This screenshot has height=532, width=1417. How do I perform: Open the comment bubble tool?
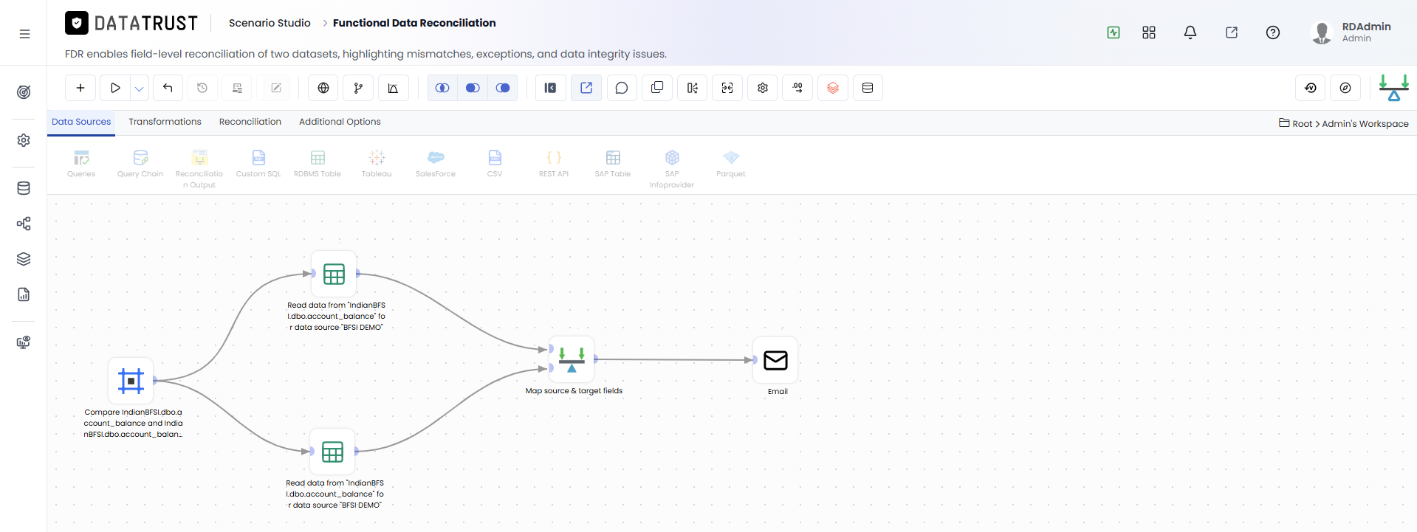pos(622,88)
